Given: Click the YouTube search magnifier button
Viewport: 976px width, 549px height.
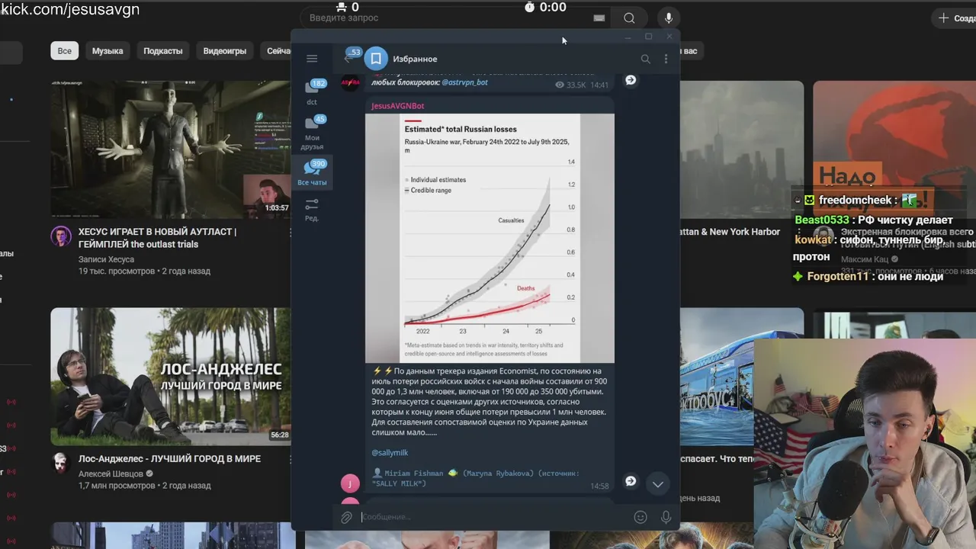Looking at the screenshot, I should click(x=629, y=18).
